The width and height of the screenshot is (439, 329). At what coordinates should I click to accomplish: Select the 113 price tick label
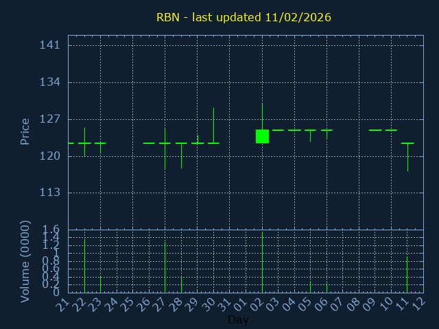(49, 193)
